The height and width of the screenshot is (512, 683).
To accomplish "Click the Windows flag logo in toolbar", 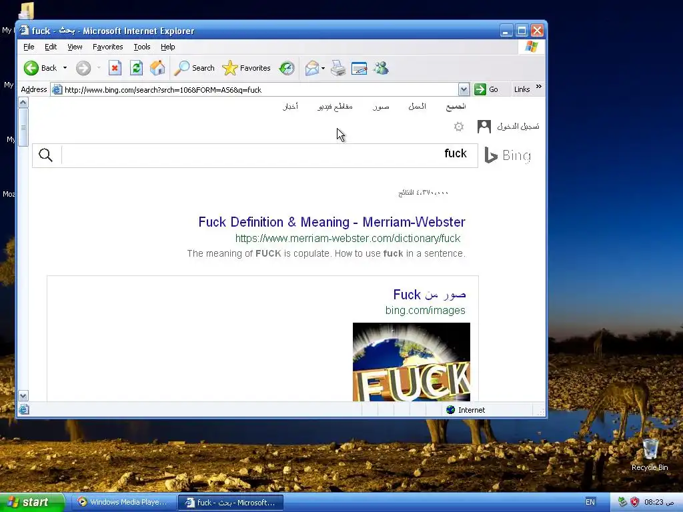I will click(x=531, y=47).
